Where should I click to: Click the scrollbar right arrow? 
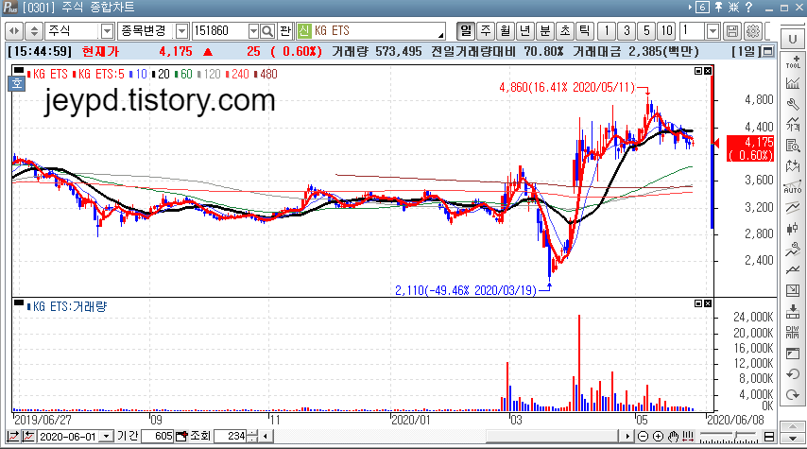point(627,437)
